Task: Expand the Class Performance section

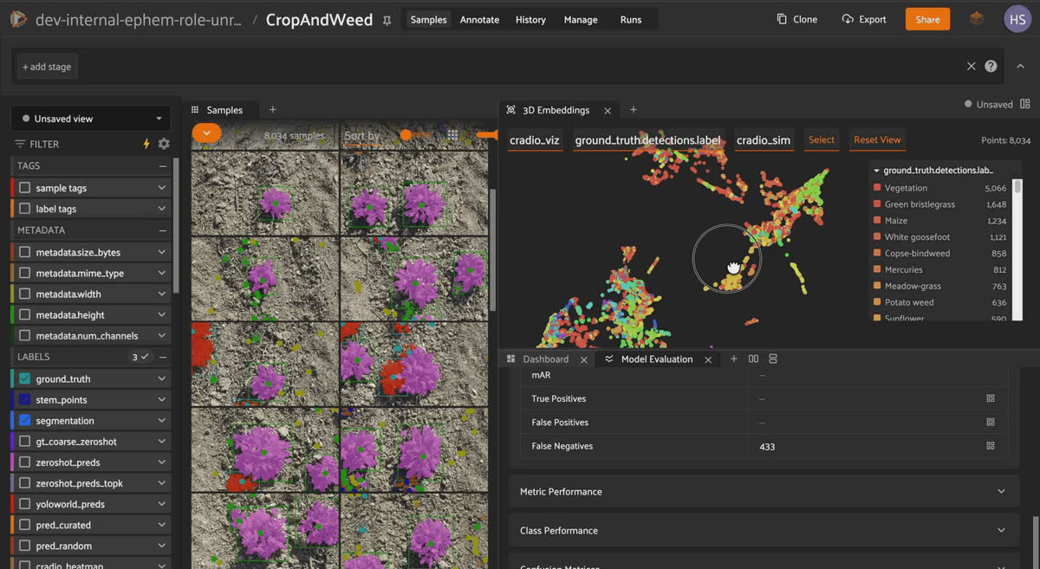Action: [763, 530]
